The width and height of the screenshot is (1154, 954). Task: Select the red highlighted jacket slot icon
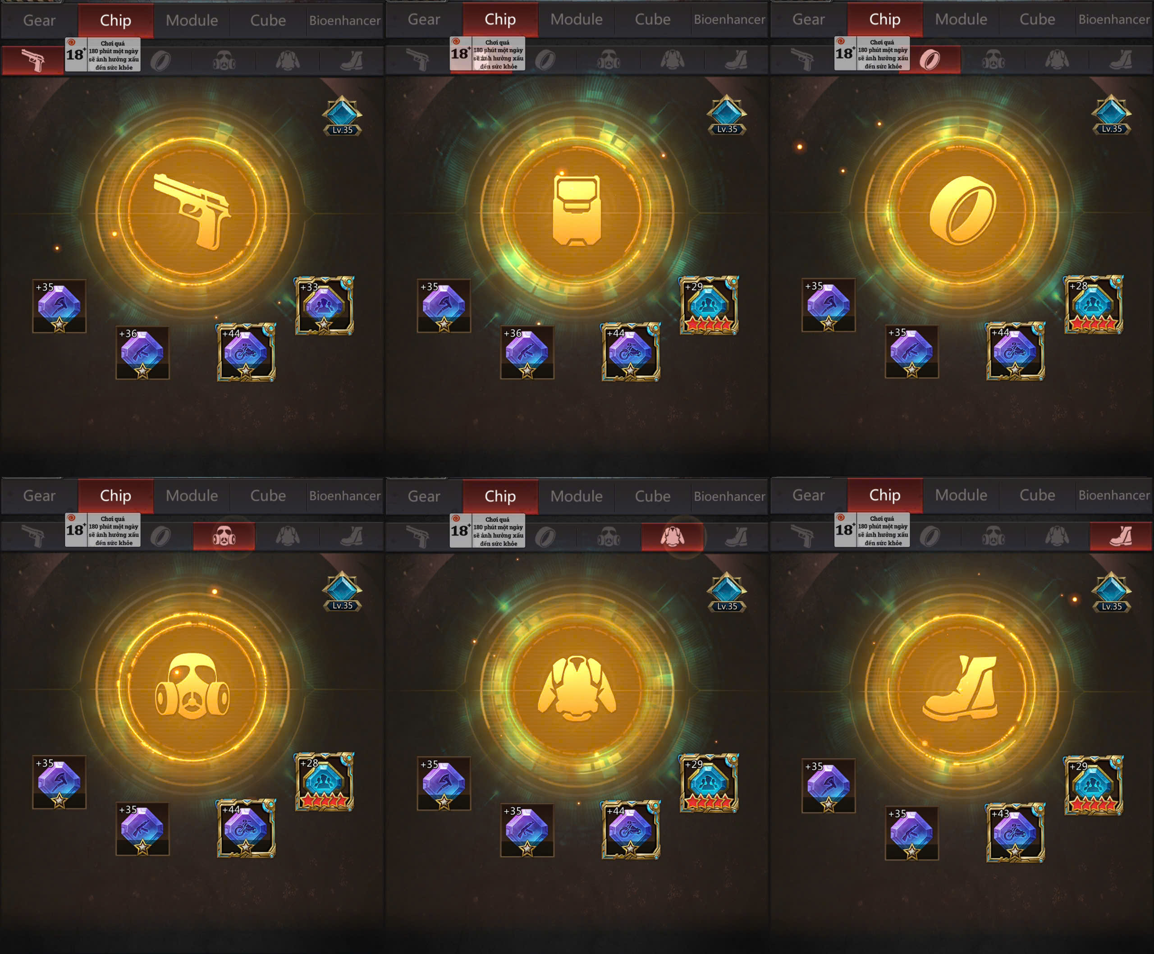(673, 537)
